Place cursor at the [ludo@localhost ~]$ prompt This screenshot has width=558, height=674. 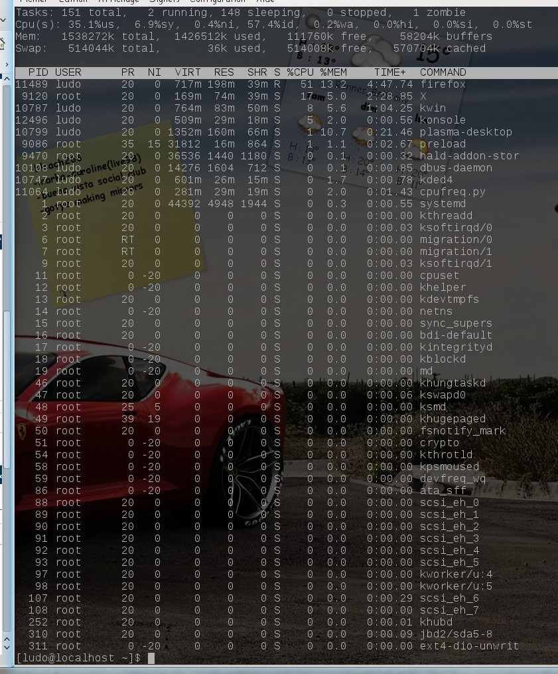click(x=151, y=658)
